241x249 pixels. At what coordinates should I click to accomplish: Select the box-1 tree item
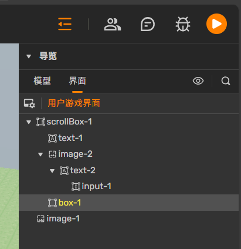point(129,203)
